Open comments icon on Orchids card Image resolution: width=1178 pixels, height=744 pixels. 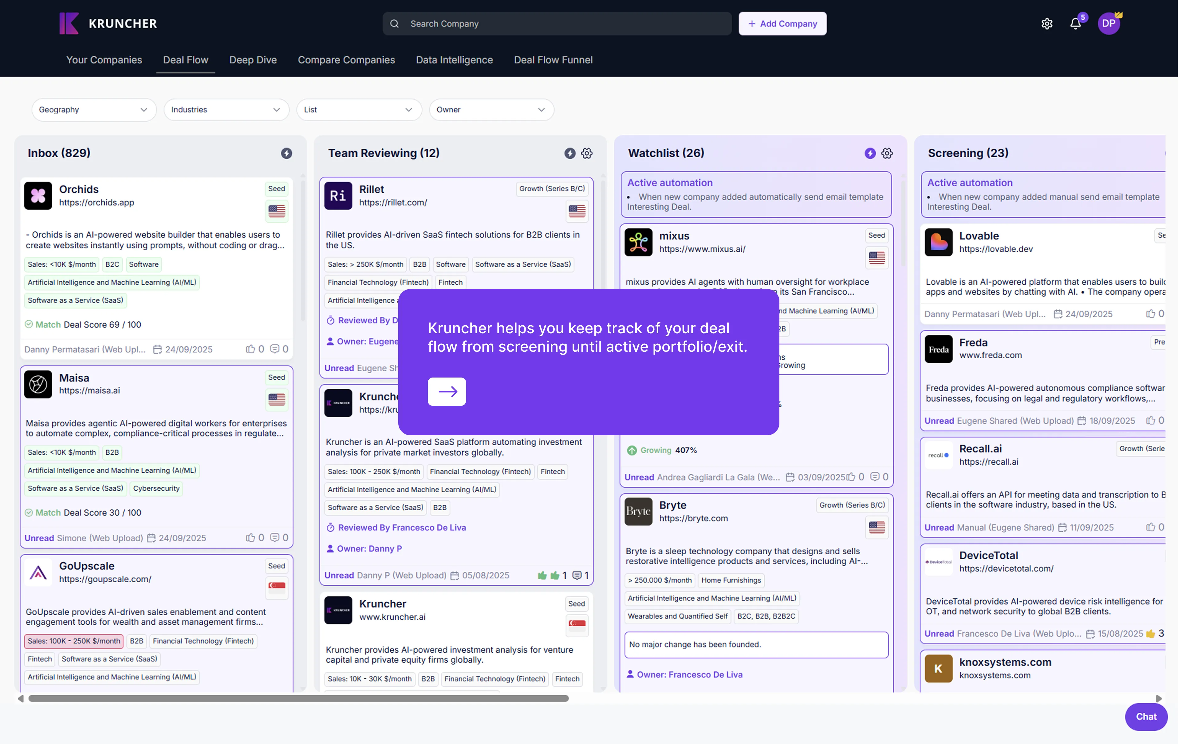[275, 349]
